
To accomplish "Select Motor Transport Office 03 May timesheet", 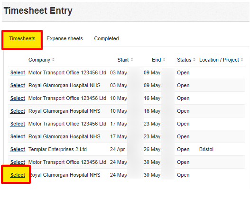I will pyautogui.click(x=18, y=72).
